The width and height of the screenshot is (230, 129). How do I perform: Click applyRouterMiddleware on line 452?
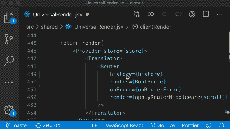click(x=168, y=97)
